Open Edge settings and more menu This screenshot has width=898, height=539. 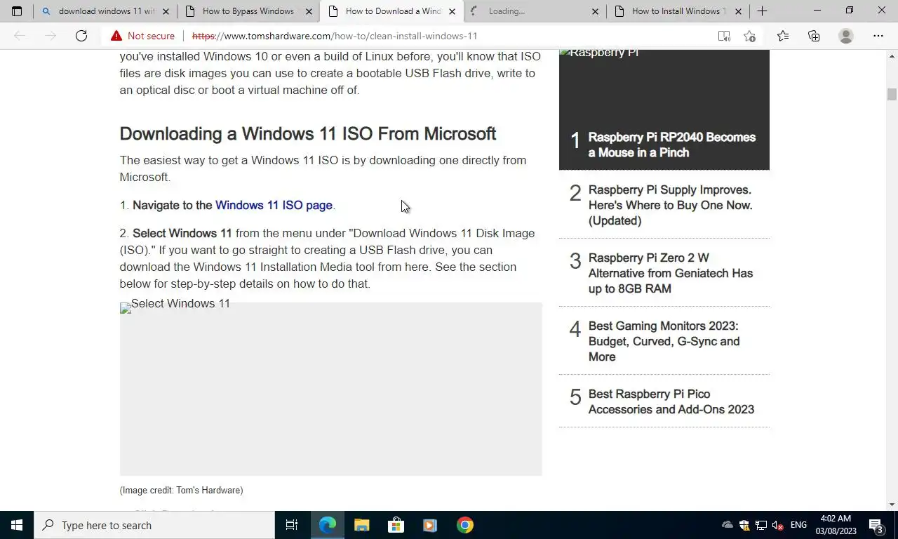pos(878,36)
